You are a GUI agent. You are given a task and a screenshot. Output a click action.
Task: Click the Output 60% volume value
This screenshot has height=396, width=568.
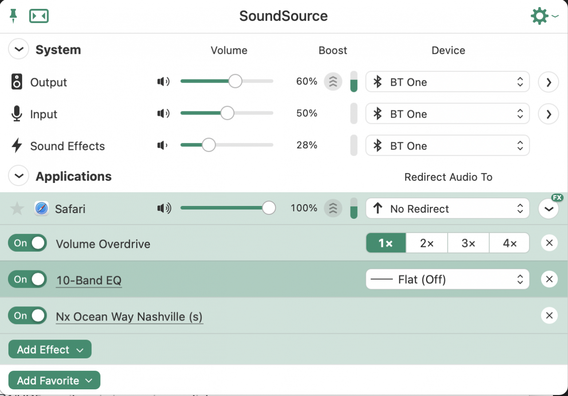pos(307,81)
